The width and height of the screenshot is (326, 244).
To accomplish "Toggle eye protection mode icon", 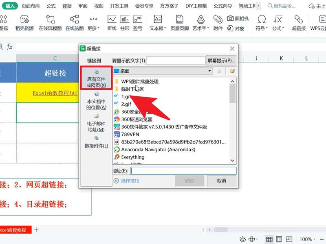I will 242,239.
